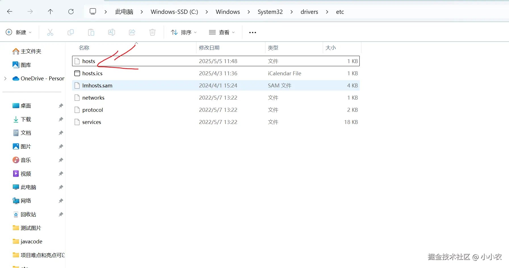Viewport: 509px width, 268px height.
Task: Unpin 下载 using its pin icon
Action: (x=61, y=119)
